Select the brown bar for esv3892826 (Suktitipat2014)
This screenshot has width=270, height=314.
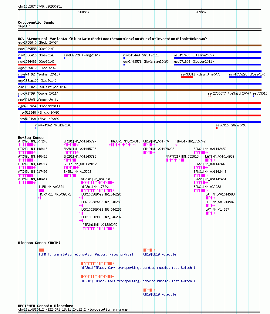coord(140,90)
